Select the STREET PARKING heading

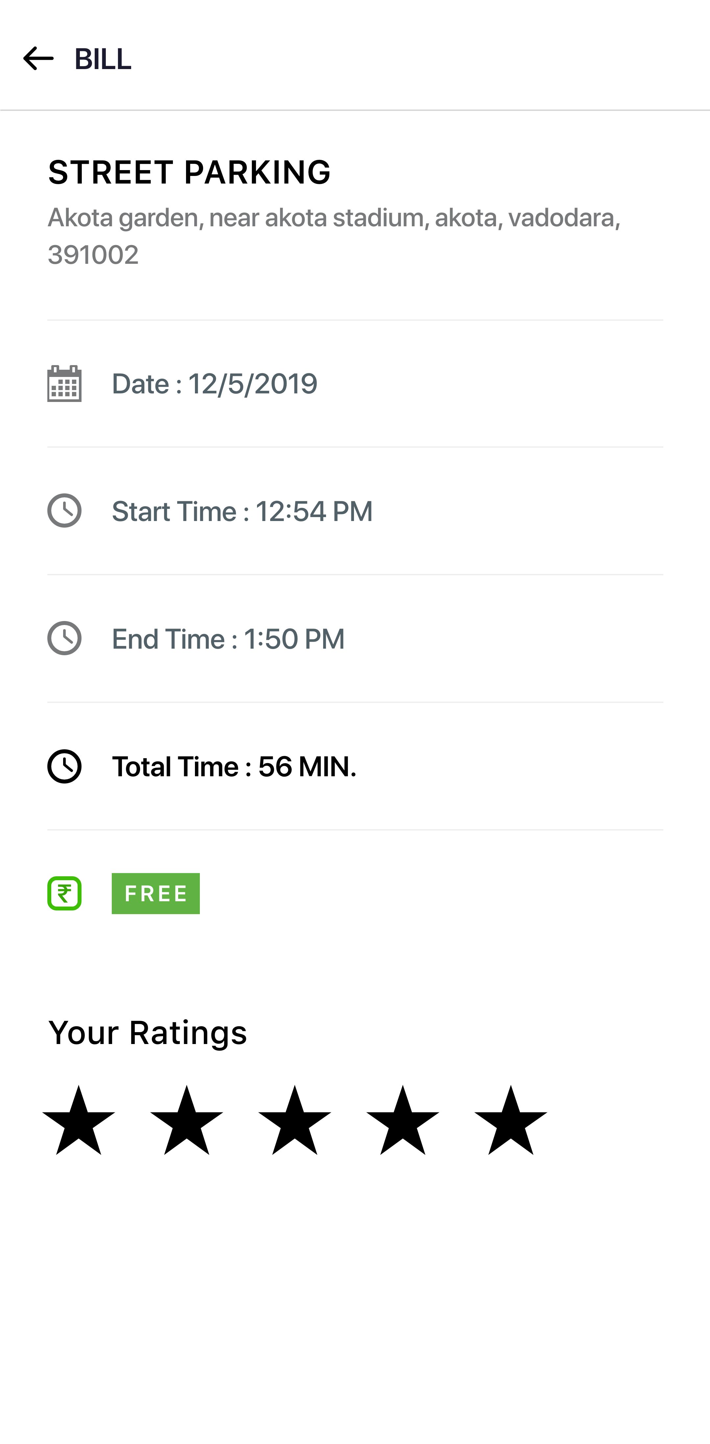pyautogui.click(x=189, y=172)
